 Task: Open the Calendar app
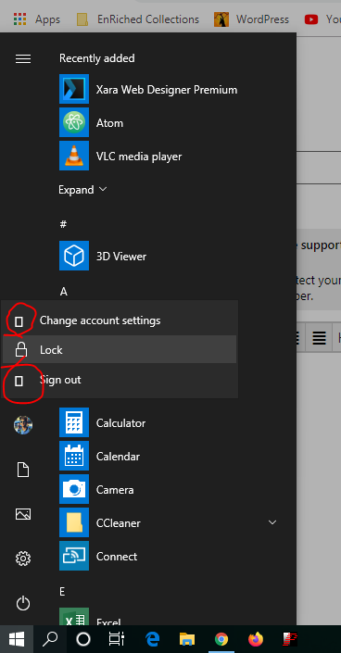(x=100, y=456)
